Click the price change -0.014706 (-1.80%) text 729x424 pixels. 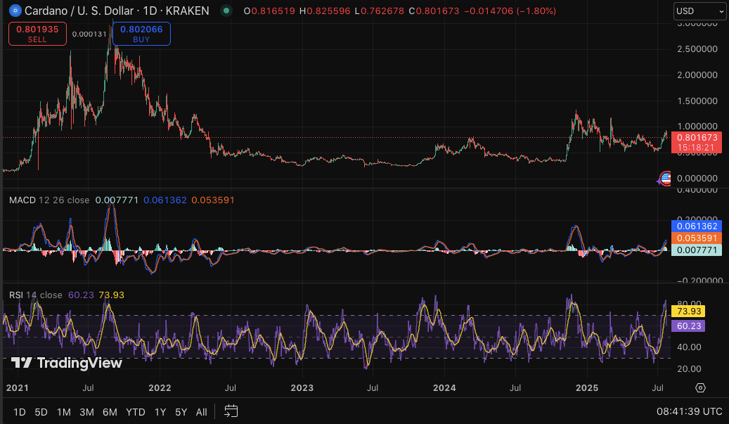pyautogui.click(x=510, y=11)
